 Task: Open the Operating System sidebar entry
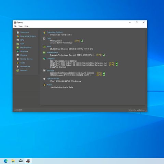point(28,36)
